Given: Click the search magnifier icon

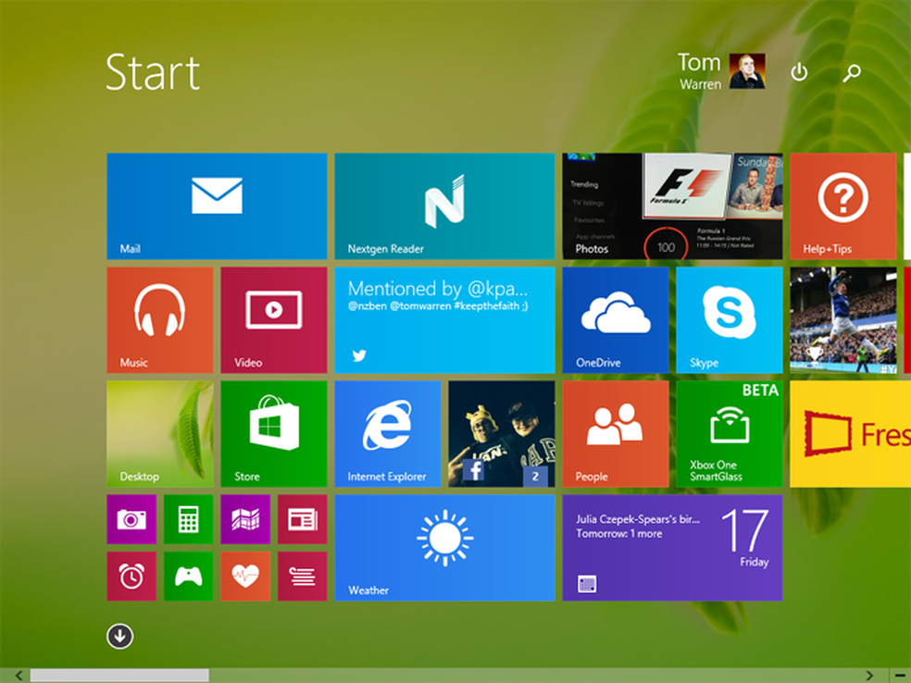Looking at the screenshot, I should point(852,72).
